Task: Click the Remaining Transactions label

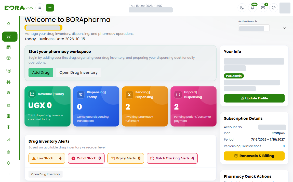Action: click(242, 146)
